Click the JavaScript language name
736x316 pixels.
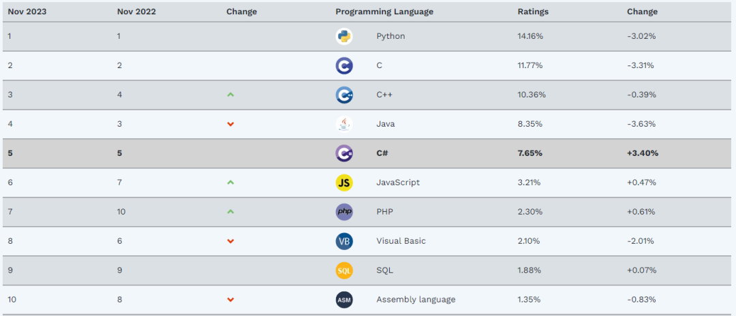pyautogui.click(x=398, y=183)
